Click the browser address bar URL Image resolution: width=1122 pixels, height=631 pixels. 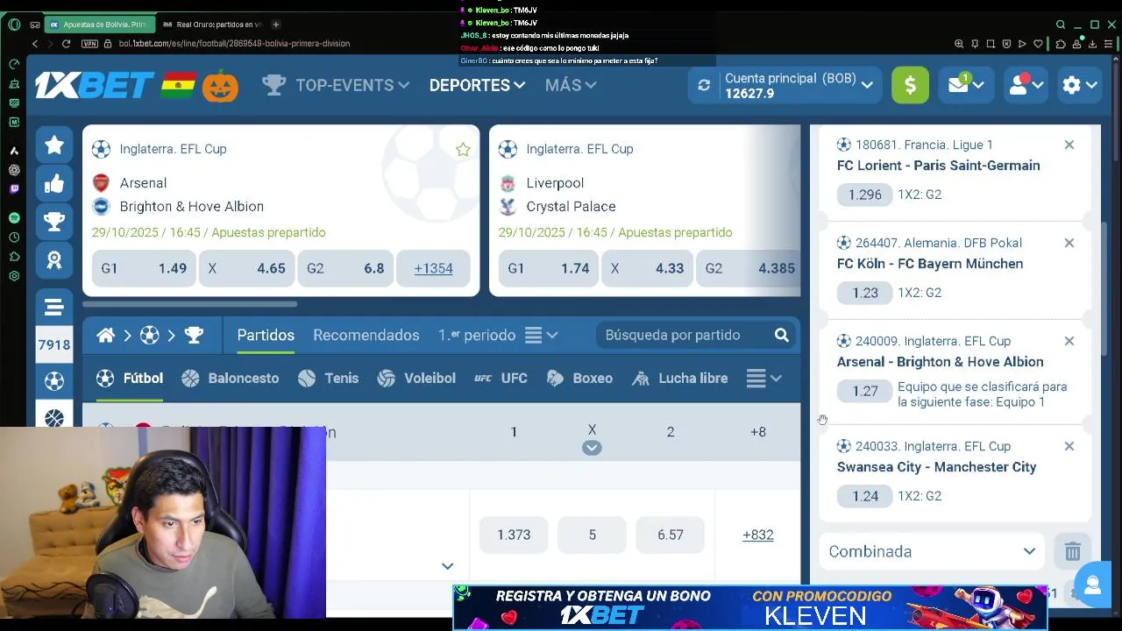(x=234, y=43)
